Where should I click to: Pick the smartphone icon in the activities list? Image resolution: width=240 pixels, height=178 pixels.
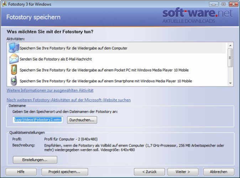pyautogui.click(x=14, y=81)
